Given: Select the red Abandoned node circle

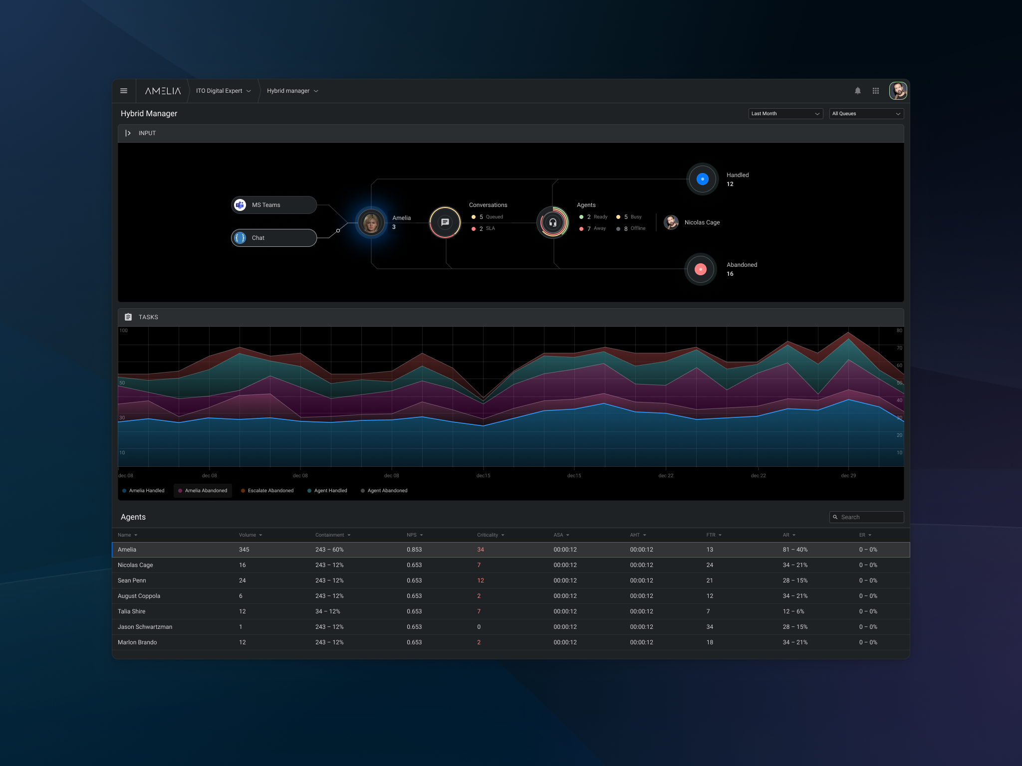Looking at the screenshot, I should pos(700,269).
